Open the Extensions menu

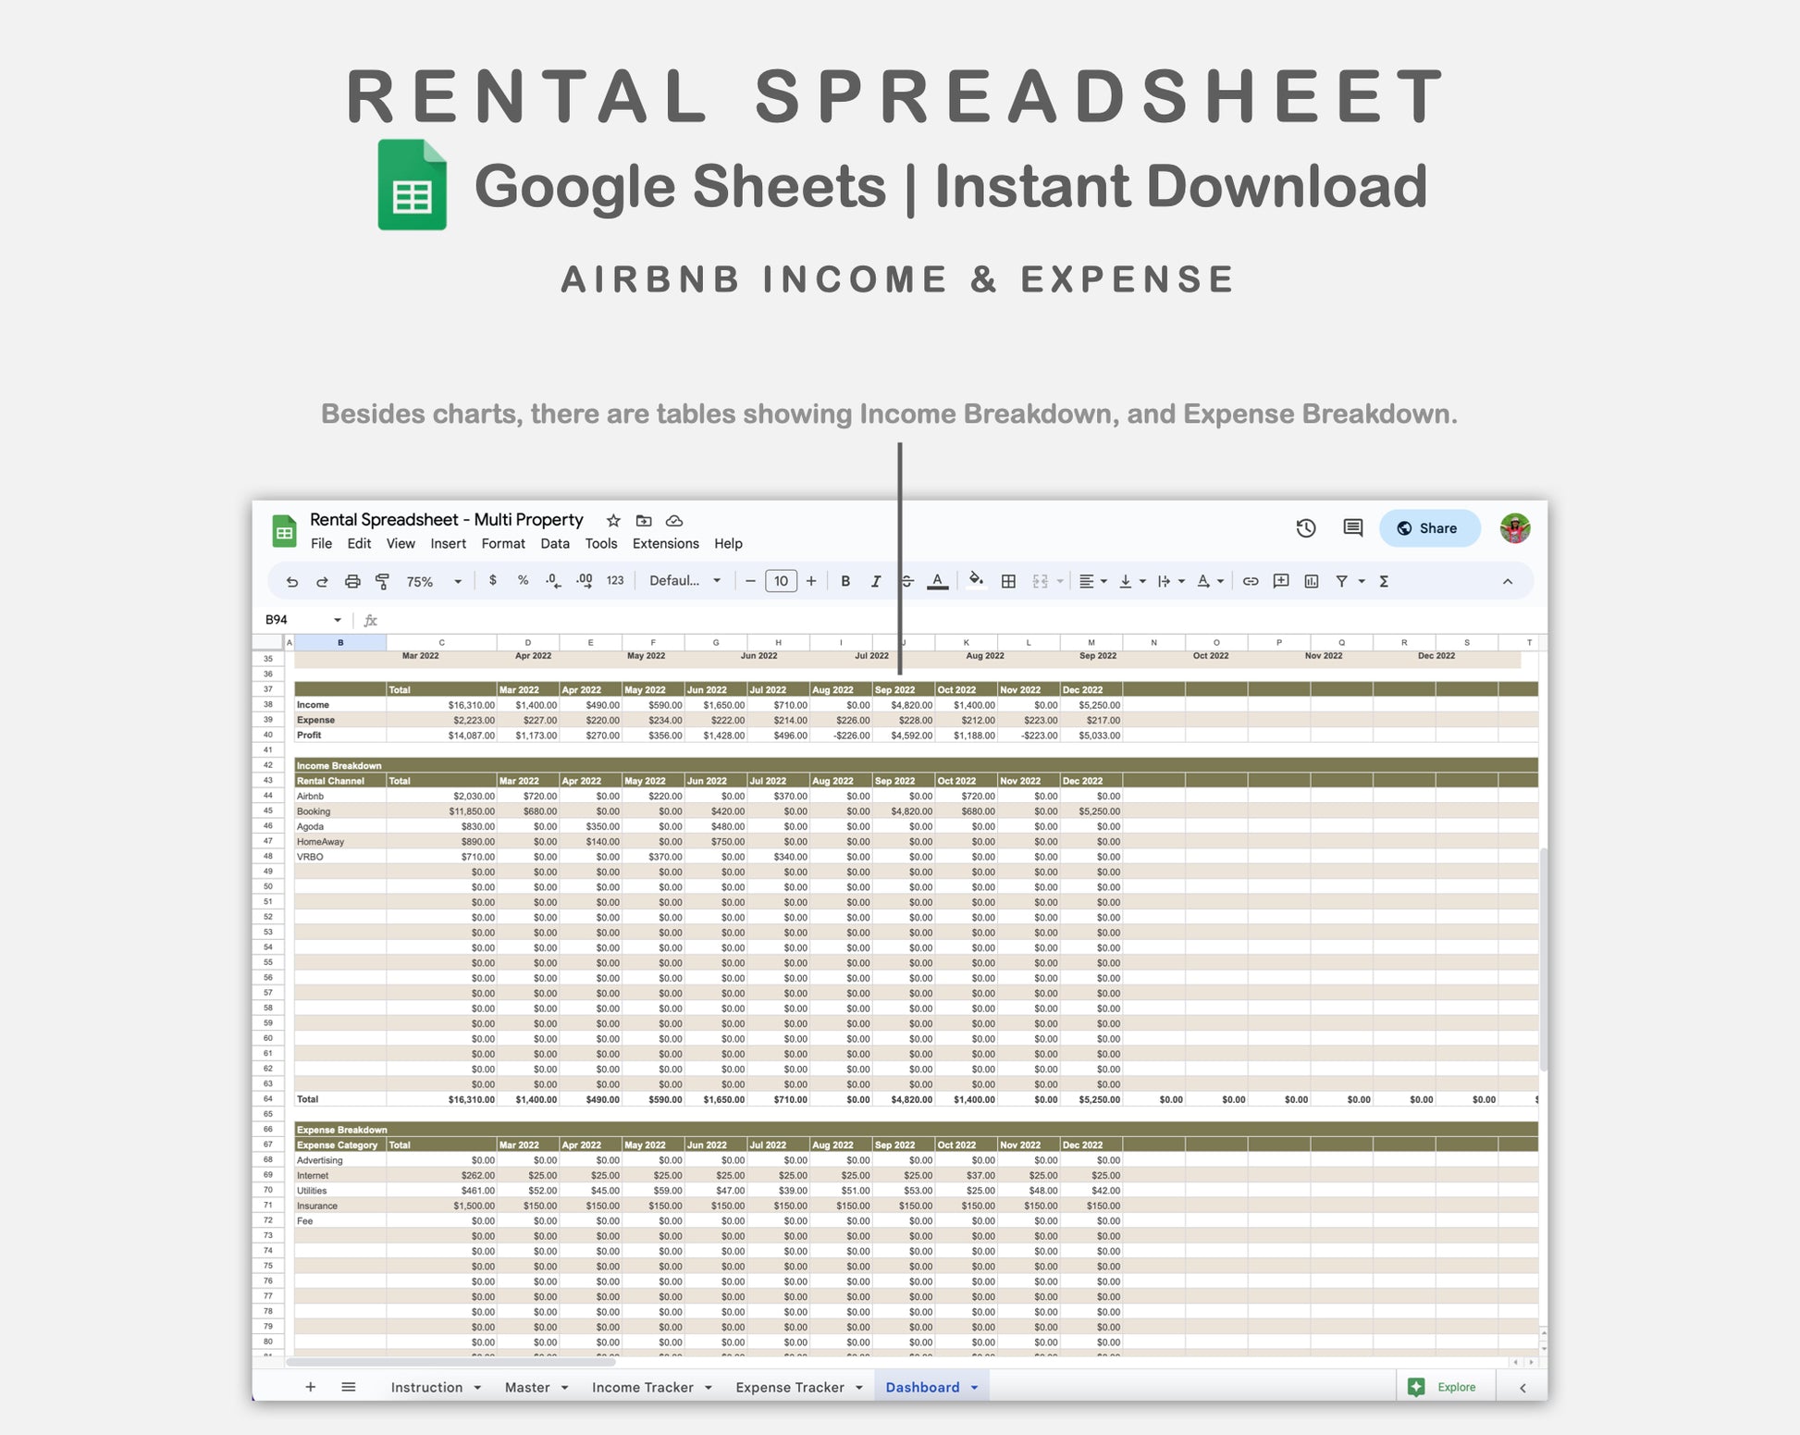pos(665,544)
